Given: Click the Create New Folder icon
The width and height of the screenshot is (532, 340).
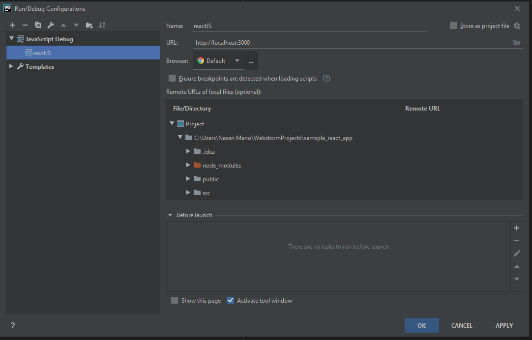Looking at the screenshot, I should (x=89, y=25).
